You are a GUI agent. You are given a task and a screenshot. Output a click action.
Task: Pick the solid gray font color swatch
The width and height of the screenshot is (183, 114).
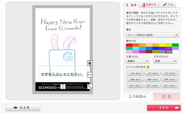[162, 52]
